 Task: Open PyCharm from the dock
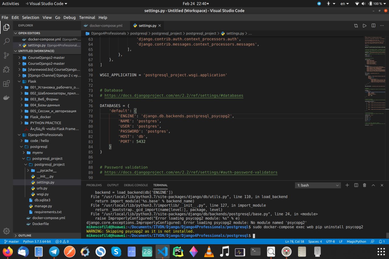point(178,251)
